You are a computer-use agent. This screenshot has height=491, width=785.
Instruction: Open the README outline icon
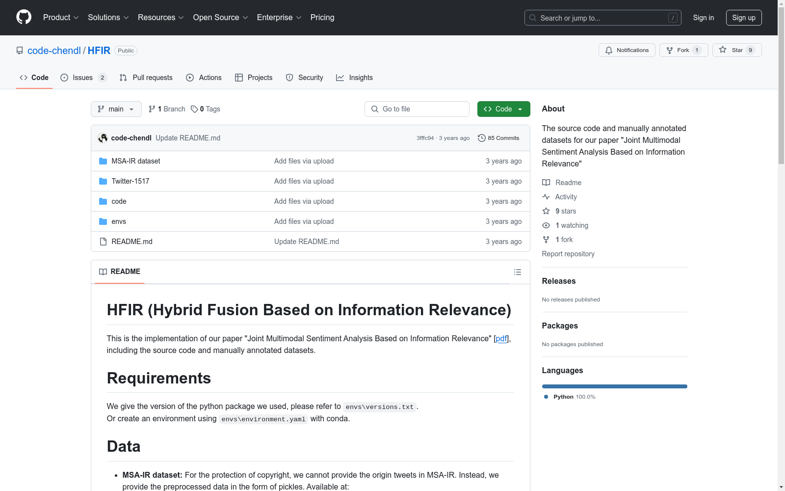point(517,272)
